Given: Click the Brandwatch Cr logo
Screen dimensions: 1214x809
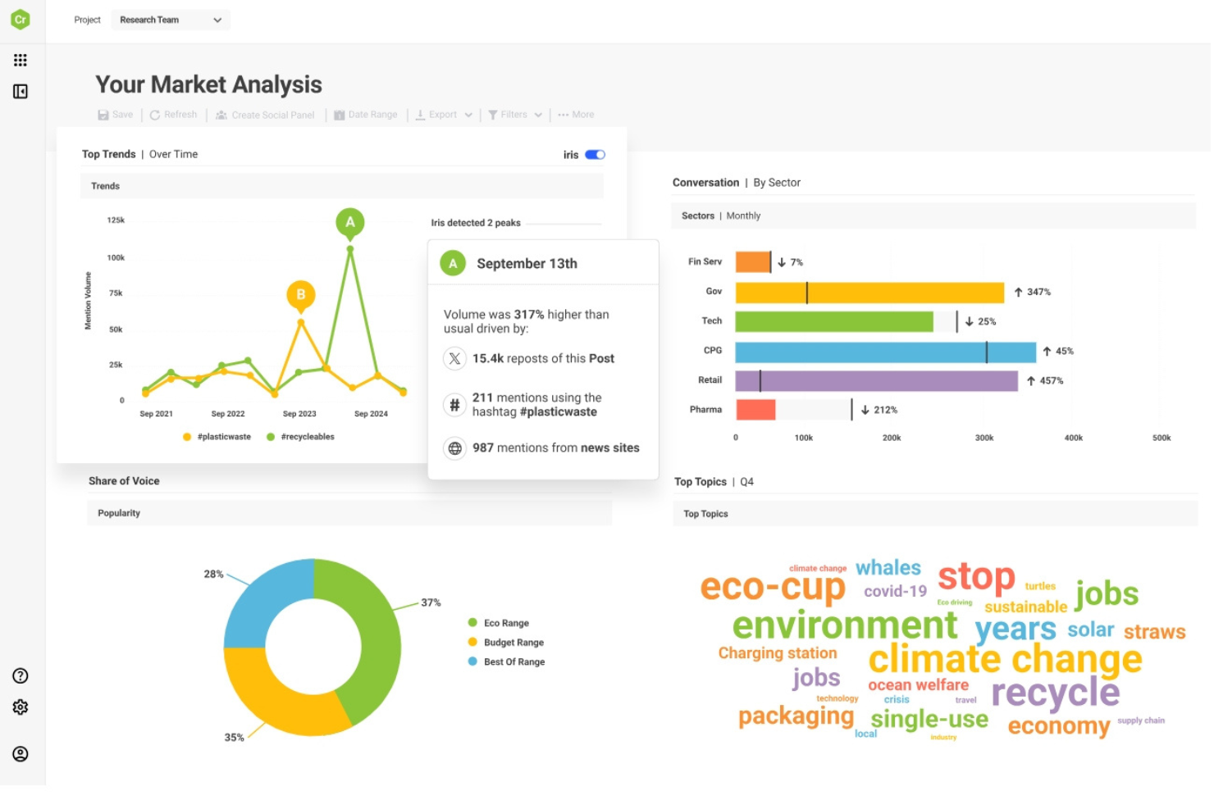Looking at the screenshot, I should tap(21, 19).
